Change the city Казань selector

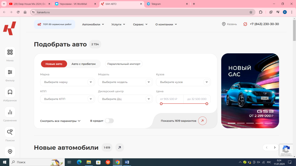(x=229, y=24)
